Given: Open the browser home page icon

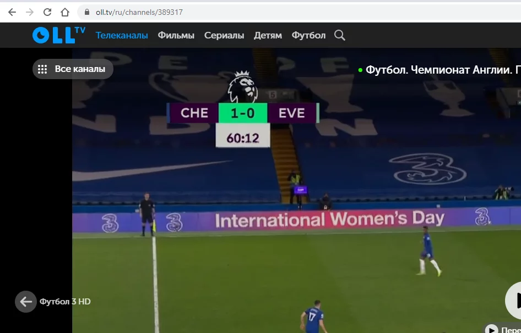Looking at the screenshot, I should pyautogui.click(x=65, y=12).
